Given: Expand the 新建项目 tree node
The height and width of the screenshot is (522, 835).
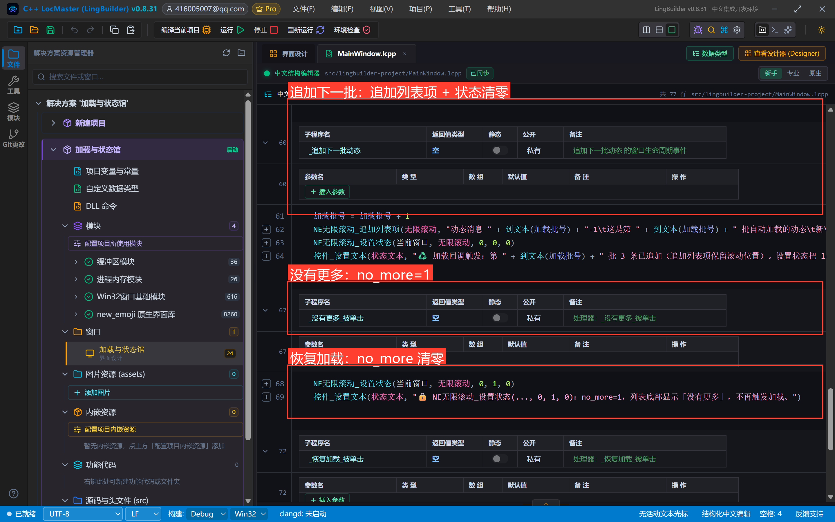Looking at the screenshot, I should 53,123.
